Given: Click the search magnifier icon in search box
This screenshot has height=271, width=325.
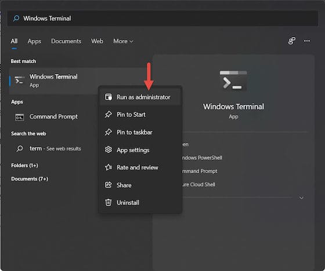Looking at the screenshot, I should point(16,18).
